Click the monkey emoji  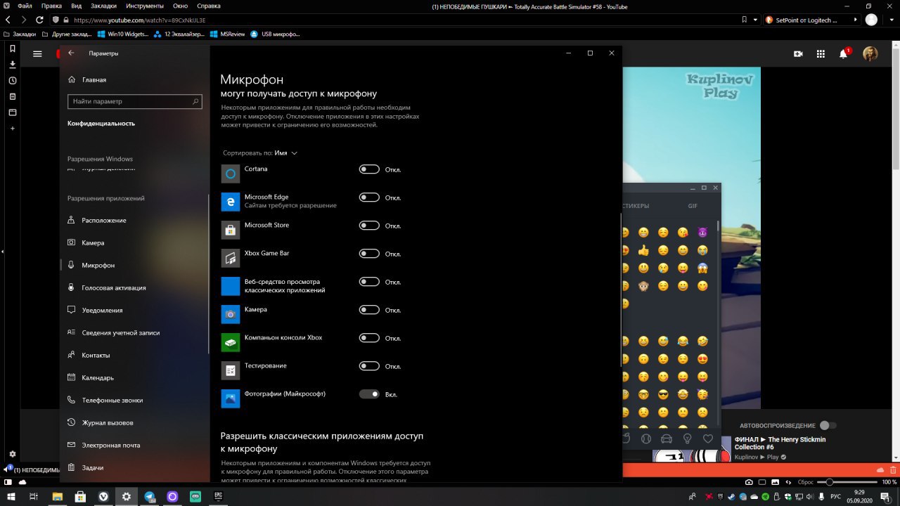click(x=643, y=286)
